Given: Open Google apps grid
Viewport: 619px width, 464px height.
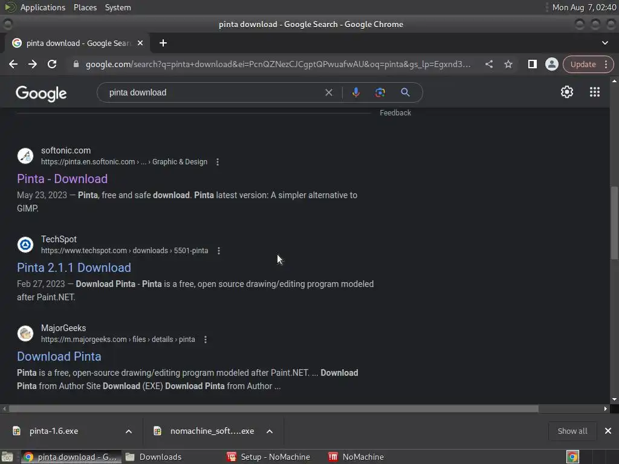Looking at the screenshot, I should tap(595, 92).
